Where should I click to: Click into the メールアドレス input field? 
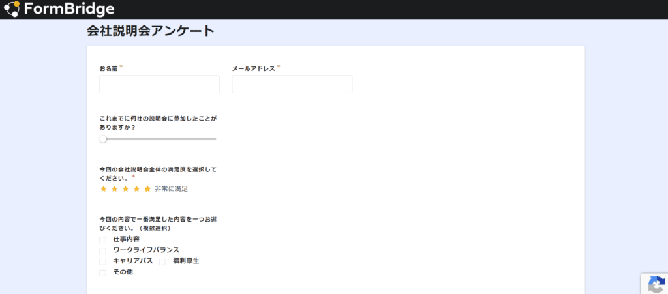coord(292,84)
